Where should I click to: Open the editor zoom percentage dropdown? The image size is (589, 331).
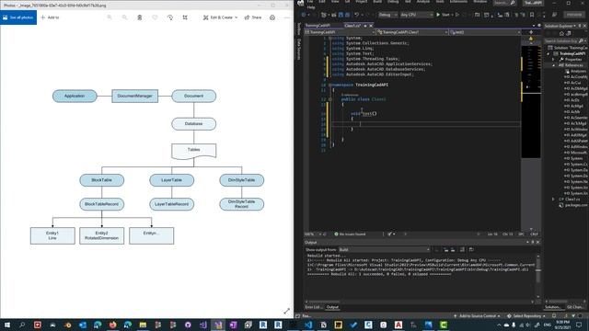coord(313,234)
